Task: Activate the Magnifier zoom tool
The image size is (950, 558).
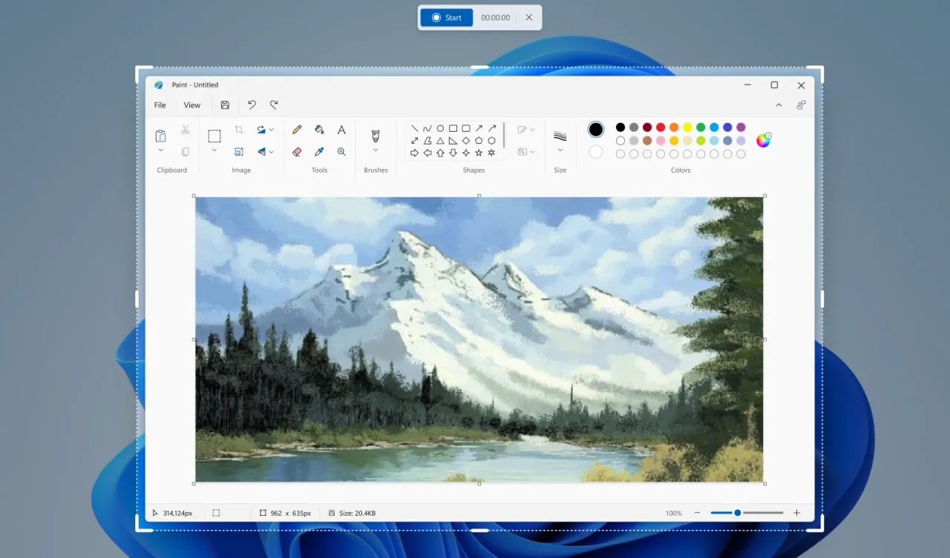Action: point(341,151)
